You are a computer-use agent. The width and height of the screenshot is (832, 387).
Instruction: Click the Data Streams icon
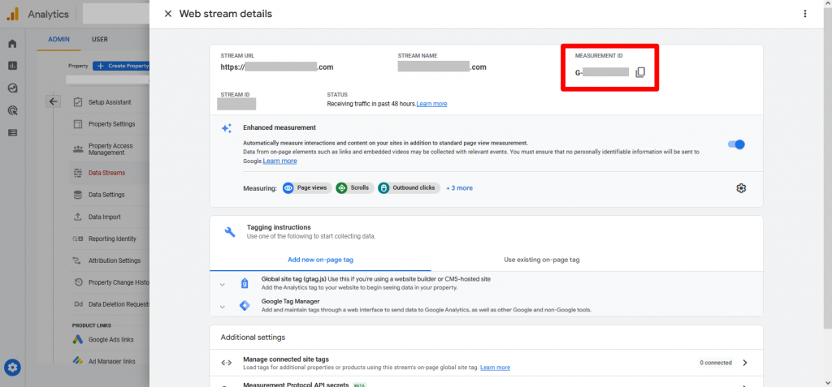pos(78,173)
